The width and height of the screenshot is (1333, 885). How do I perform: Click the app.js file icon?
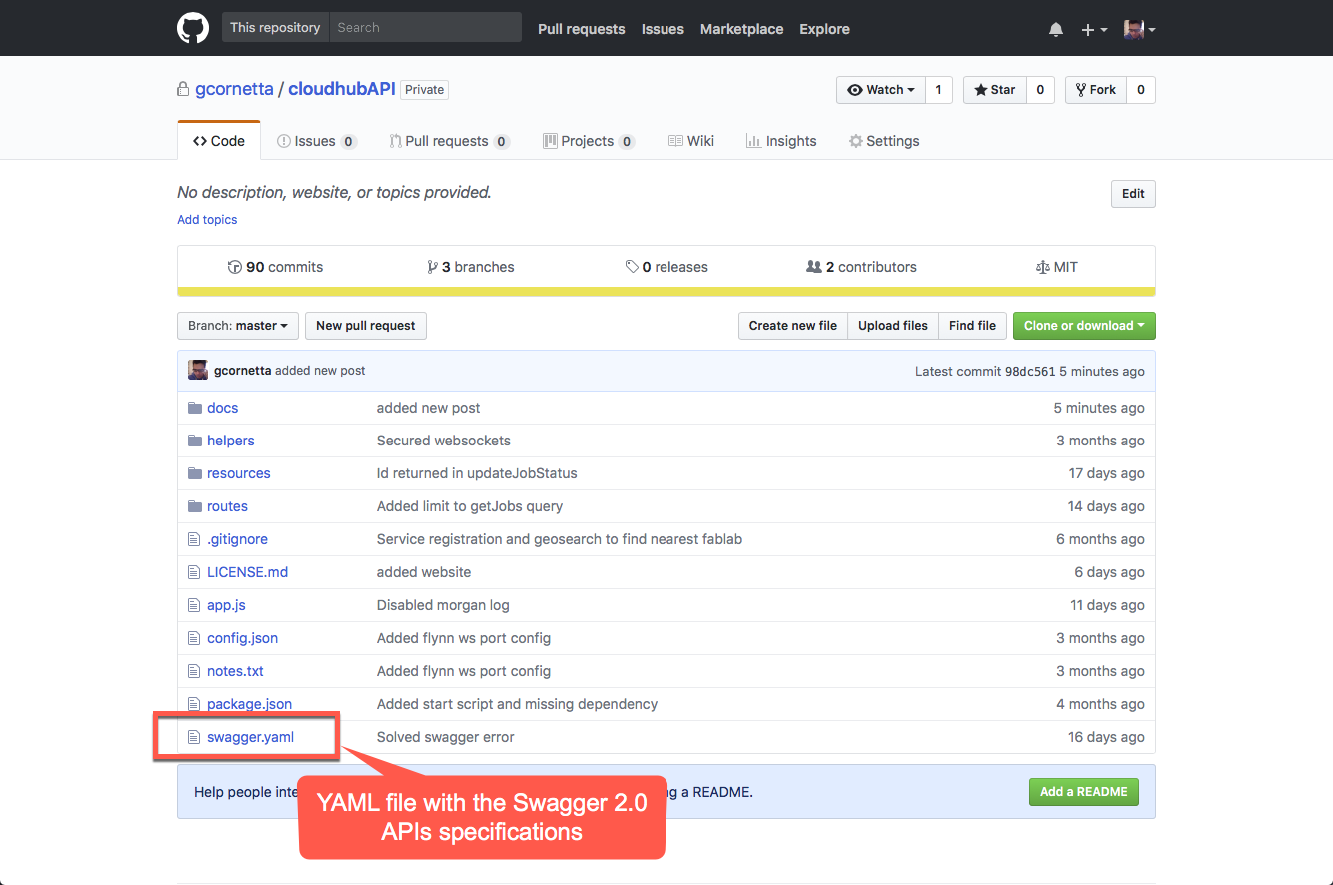pyautogui.click(x=195, y=605)
